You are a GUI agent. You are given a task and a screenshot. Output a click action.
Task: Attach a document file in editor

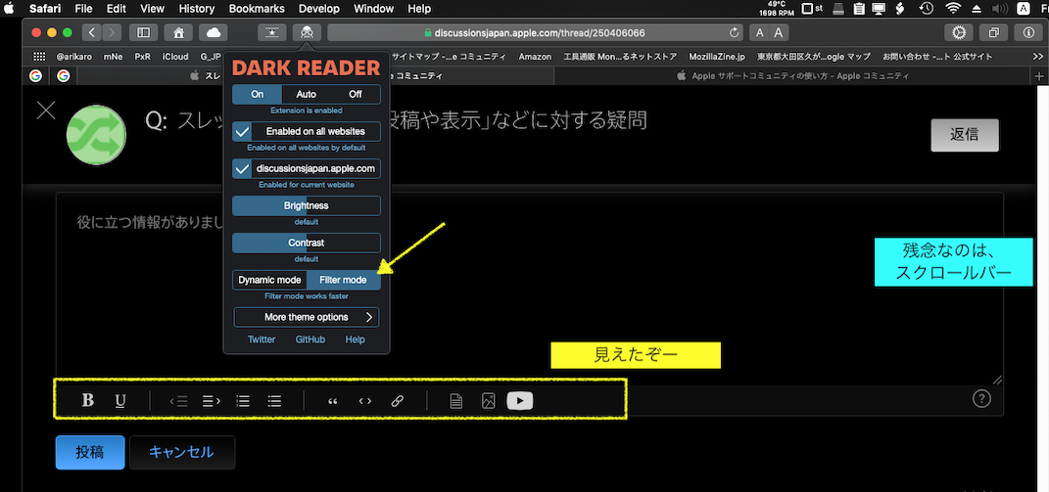455,401
